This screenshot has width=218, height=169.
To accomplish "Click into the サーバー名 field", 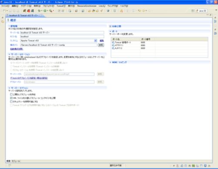I will click(62, 33).
